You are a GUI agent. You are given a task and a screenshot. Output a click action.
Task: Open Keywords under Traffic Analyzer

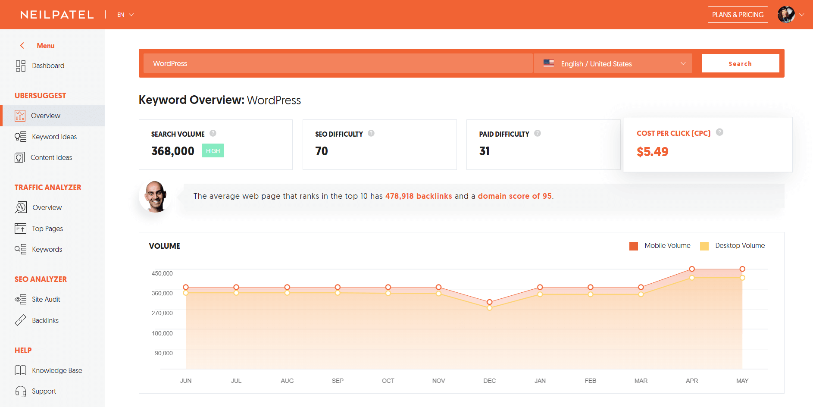tap(47, 249)
